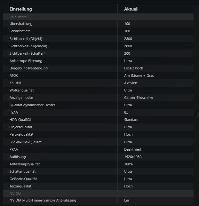
Task: Select the Sichtbarkeit (Objekt) row
Action: (98, 39)
